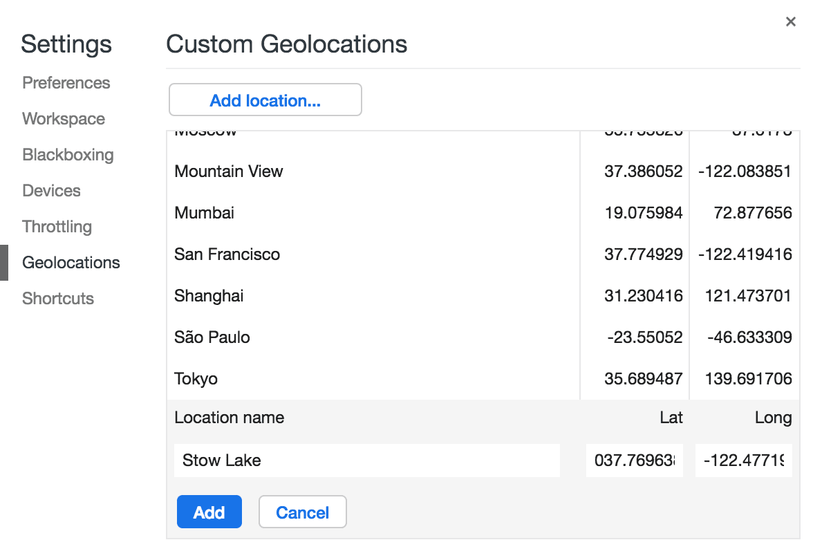
Task: Click the Add button to save Stow Lake
Action: [x=209, y=512]
